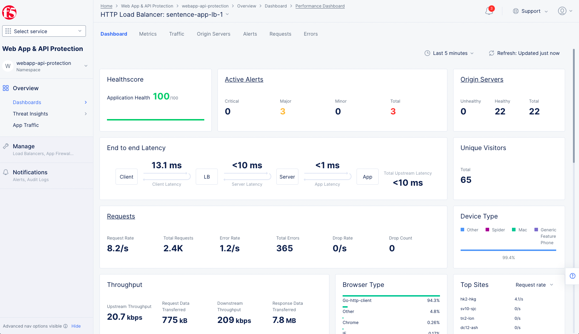
Task: Switch to the Metrics tab
Action: coord(148,34)
